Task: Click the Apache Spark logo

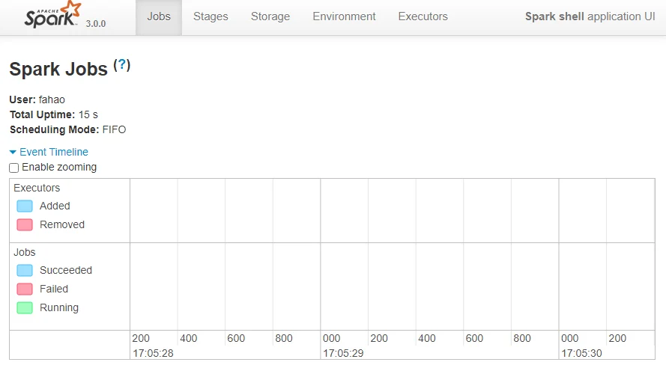Action: 52,15
